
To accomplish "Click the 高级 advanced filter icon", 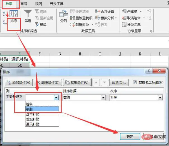I will tap(37, 24).
